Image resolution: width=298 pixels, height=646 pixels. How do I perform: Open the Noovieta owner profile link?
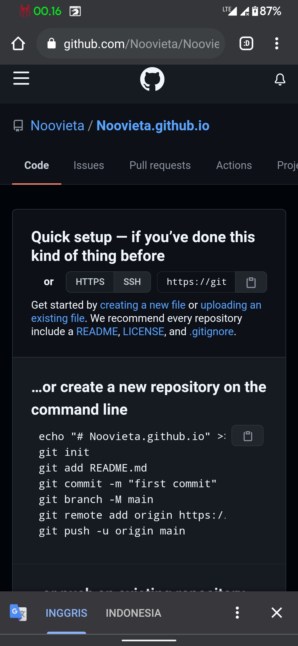(57, 126)
